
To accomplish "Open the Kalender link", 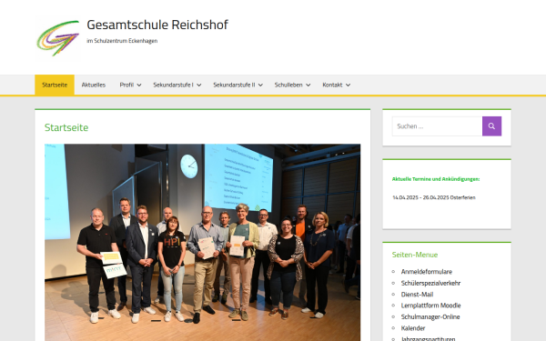I will click(x=413, y=328).
